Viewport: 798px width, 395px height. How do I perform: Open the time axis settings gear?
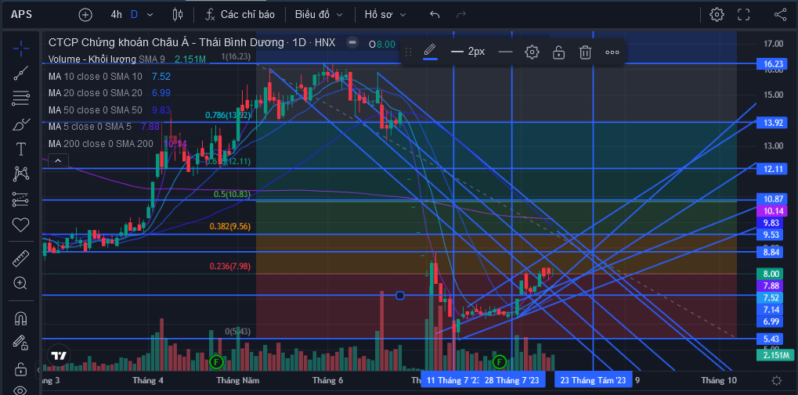[777, 380]
